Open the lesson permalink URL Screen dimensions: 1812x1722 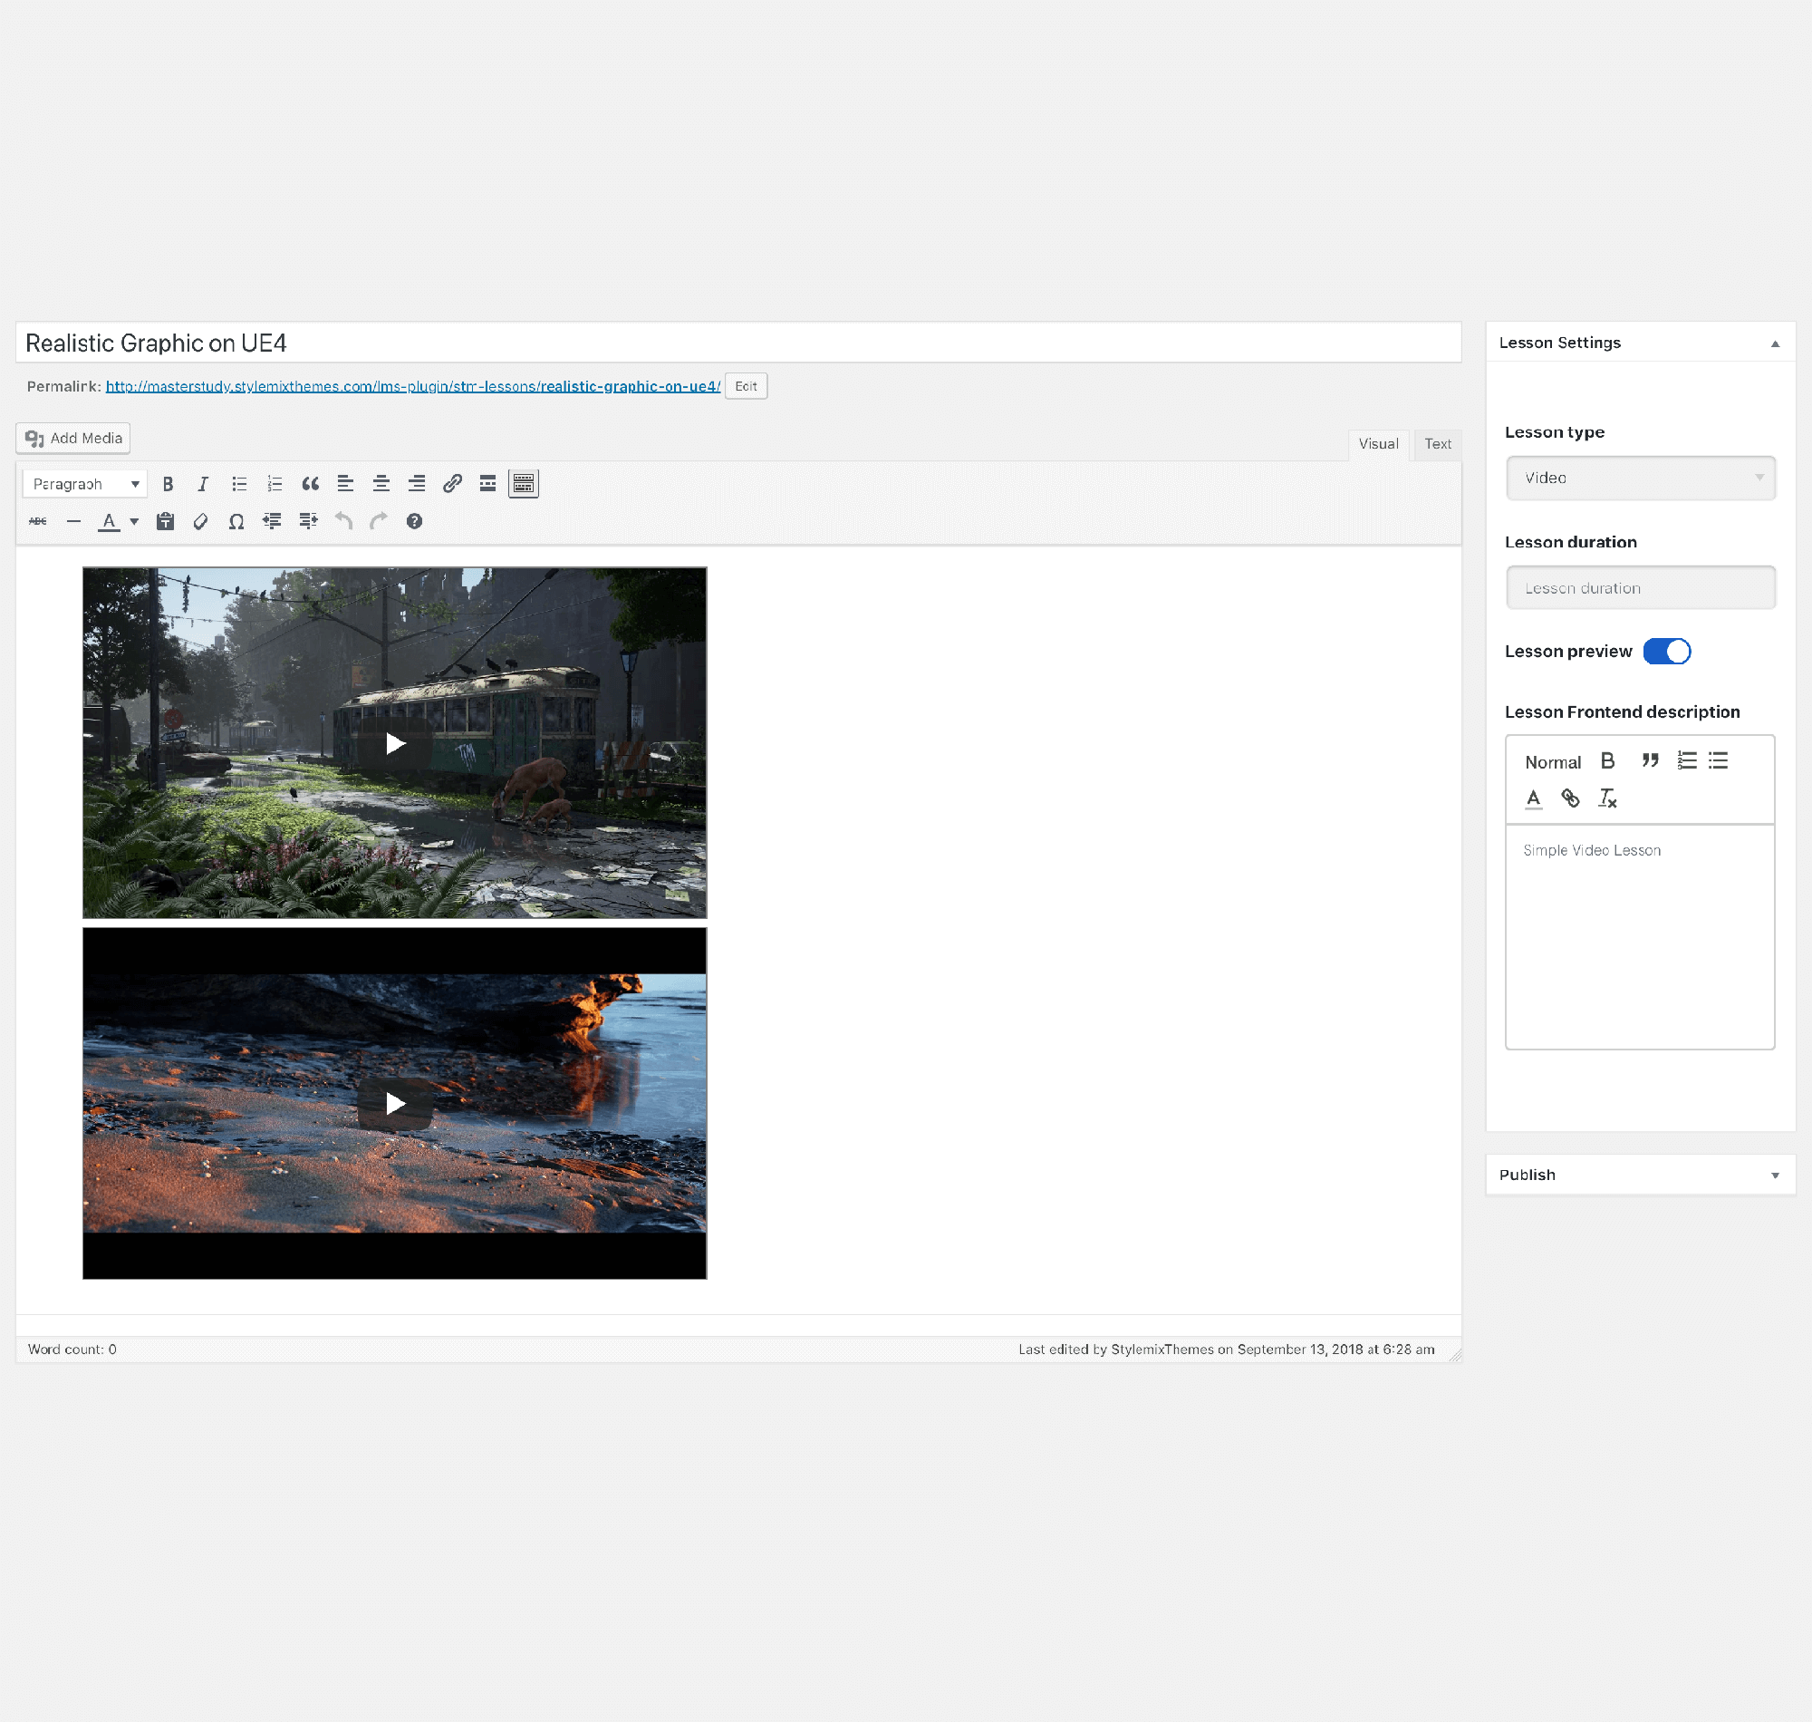(413, 386)
